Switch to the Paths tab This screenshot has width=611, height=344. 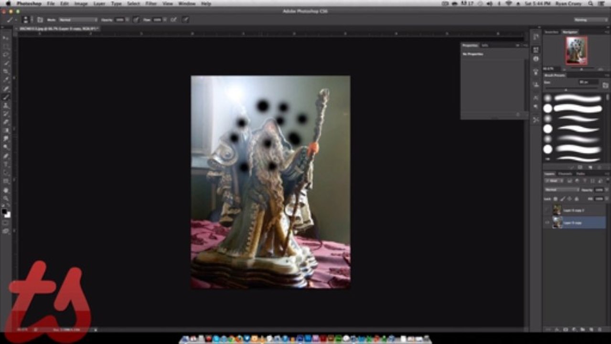click(x=580, y=173)
